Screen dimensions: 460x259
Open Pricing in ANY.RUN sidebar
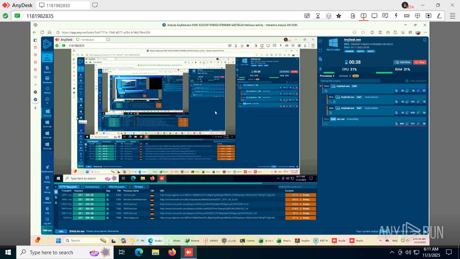click(47, 190)
